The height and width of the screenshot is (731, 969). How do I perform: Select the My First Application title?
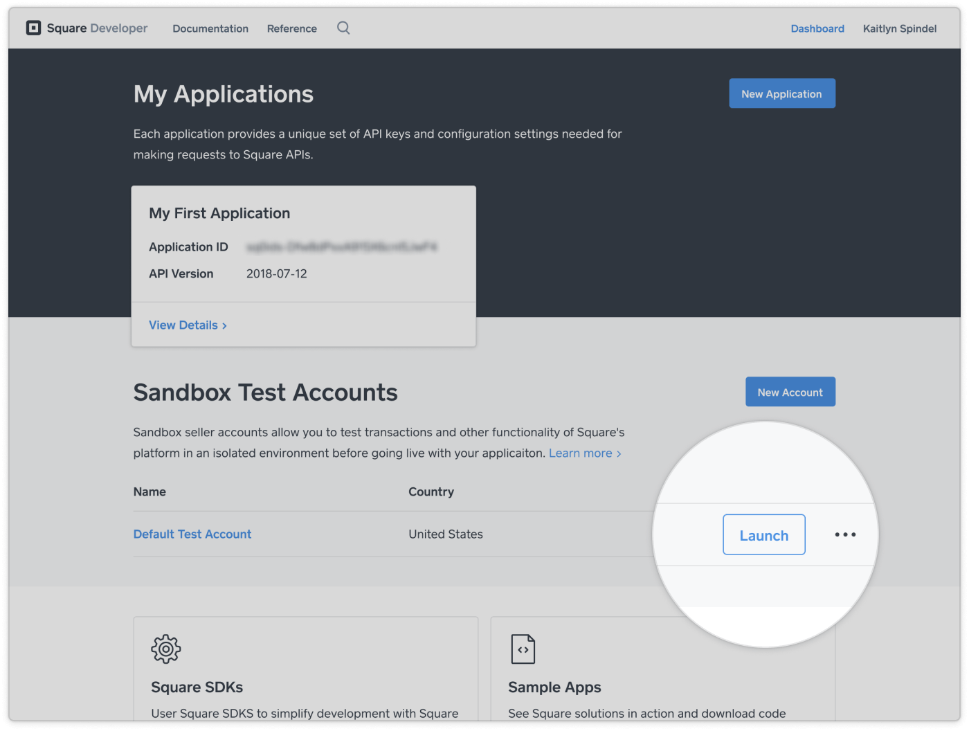[x=219, y=213]
